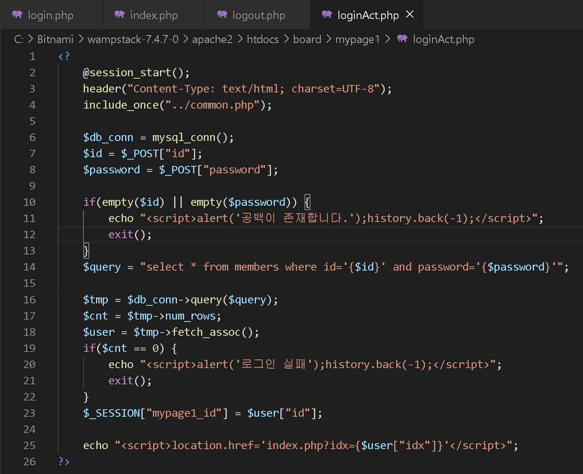This screenshot has width=583, height=474.
Task: Click line number 14 in gutter
Action: pos(29,267)
